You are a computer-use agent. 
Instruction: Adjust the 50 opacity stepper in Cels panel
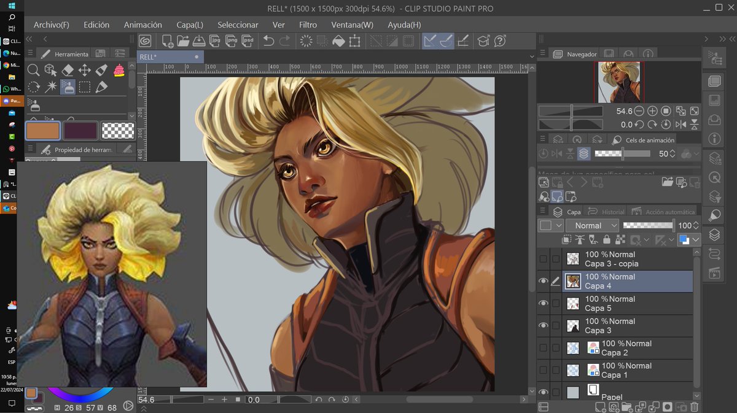[672, 153]
